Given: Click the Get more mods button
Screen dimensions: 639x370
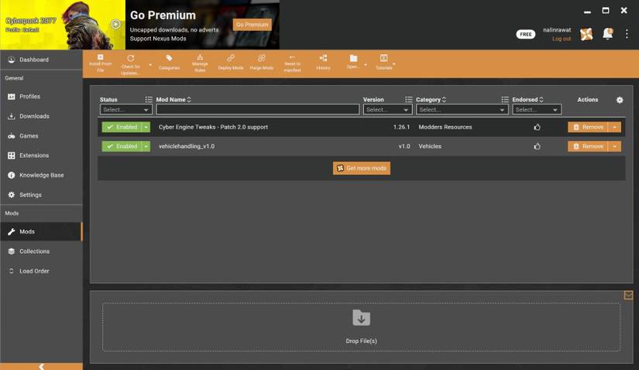Looking at the screenshot, I should pyautogui.click(x=362, y=168).
